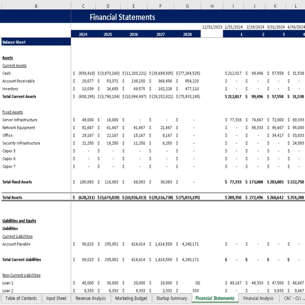Select column E header

click(x=133, y=6)
